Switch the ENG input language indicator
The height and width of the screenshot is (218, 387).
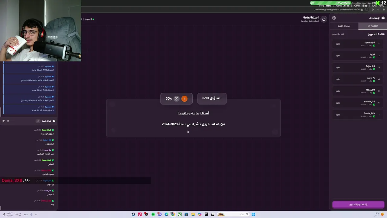point(26,214)
